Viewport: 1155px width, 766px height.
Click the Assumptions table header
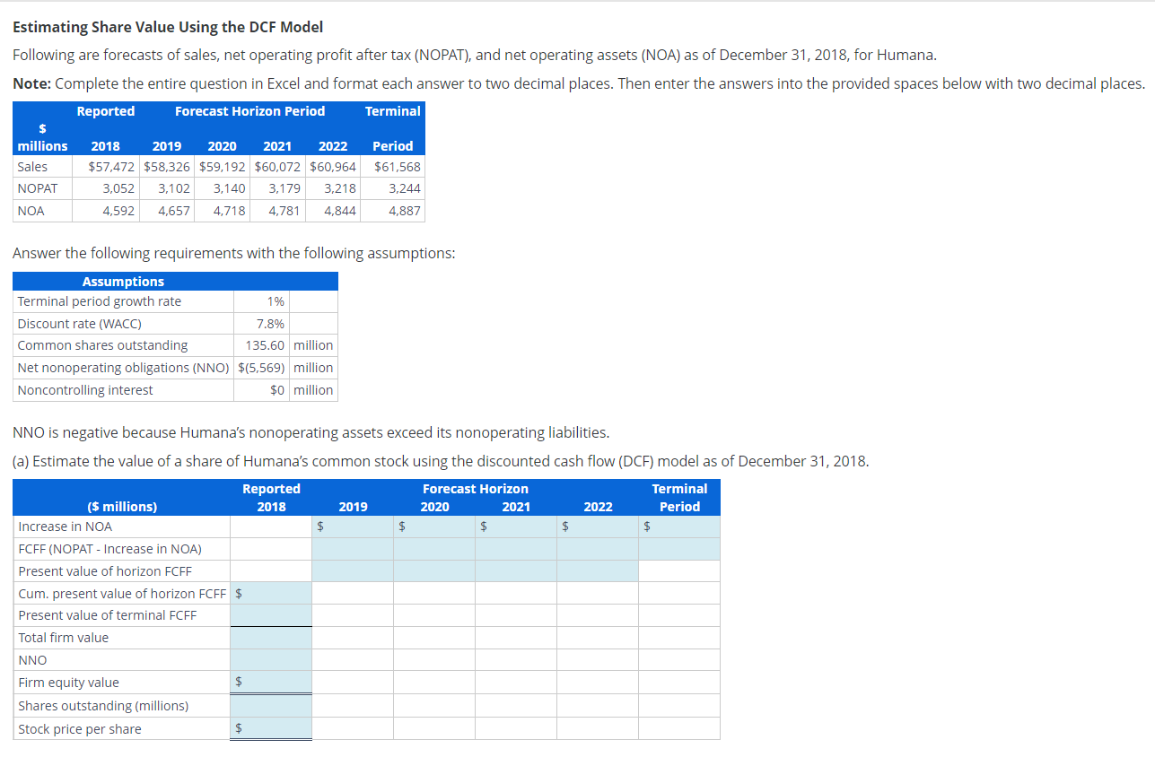pyautogui.click(x=123, y=281)
